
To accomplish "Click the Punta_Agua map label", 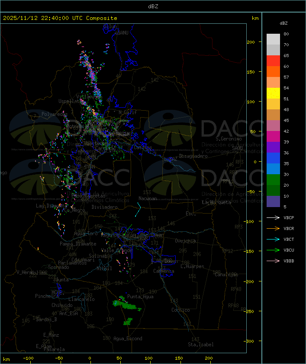I will pyautogui.click(x=140, y=297).
